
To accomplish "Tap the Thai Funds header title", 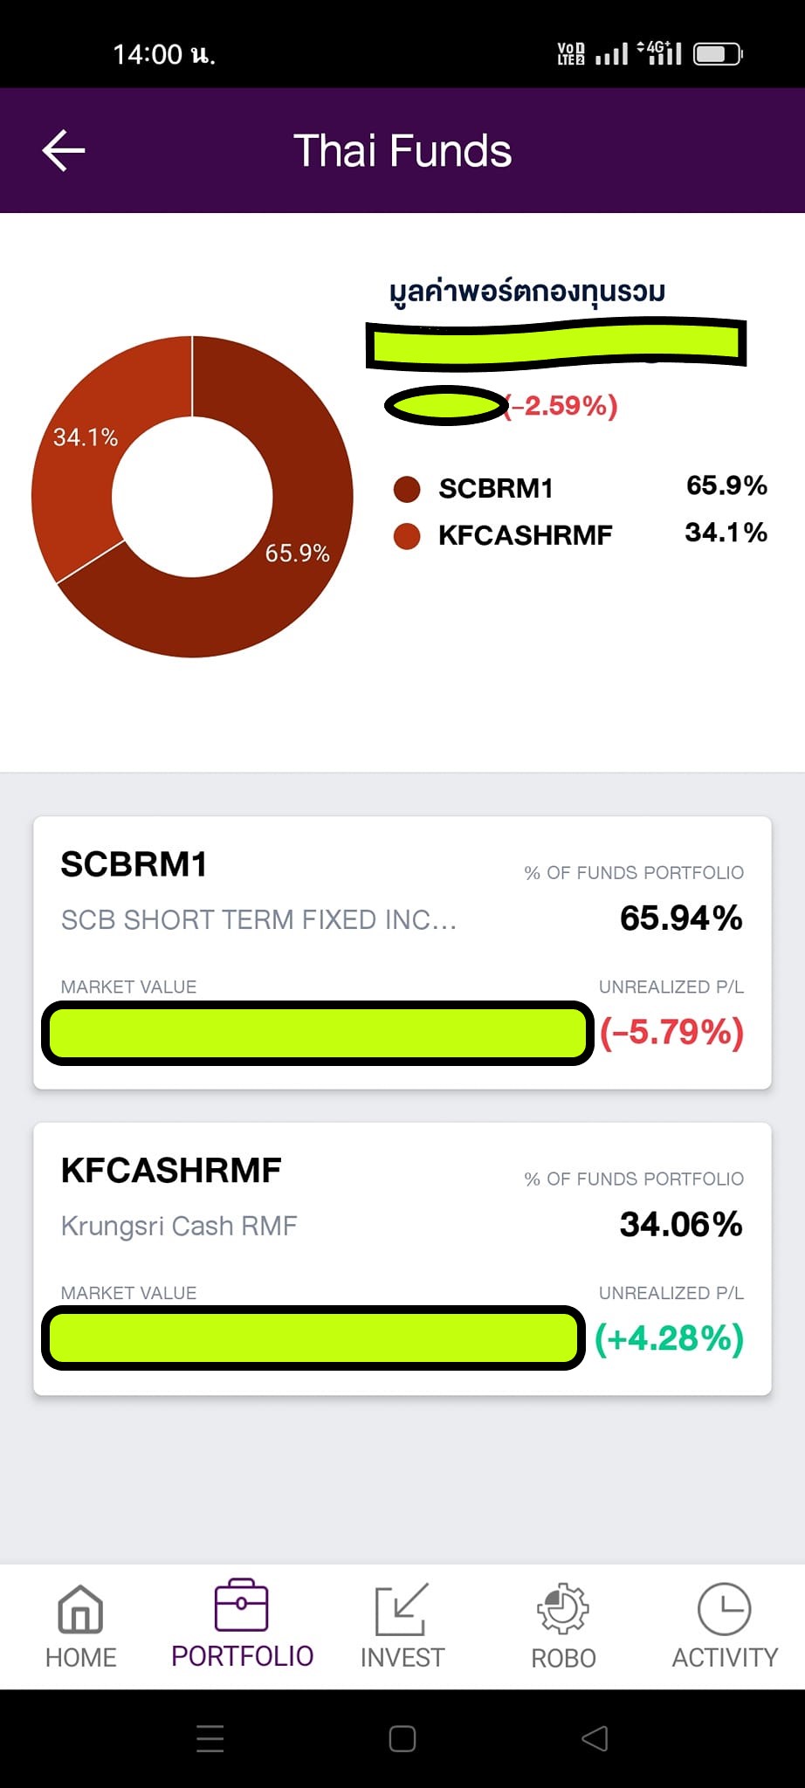I will click(x=402, y=150).
